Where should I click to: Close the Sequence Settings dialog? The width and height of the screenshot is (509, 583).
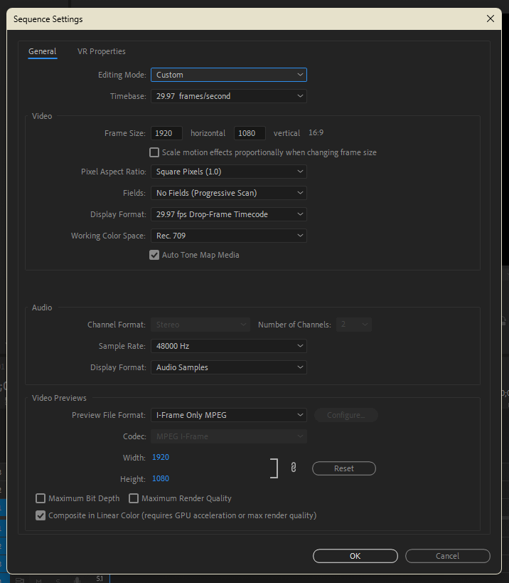[x=490, y=19]
